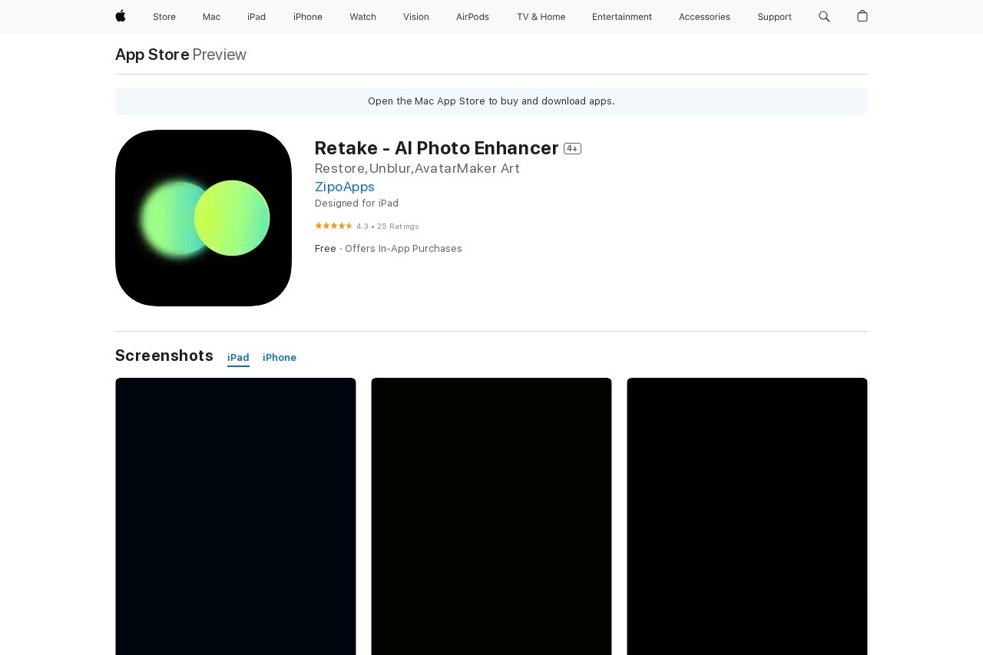Click the "Offers In-App Purchases" text
The image size is (983, 655).
403,249
